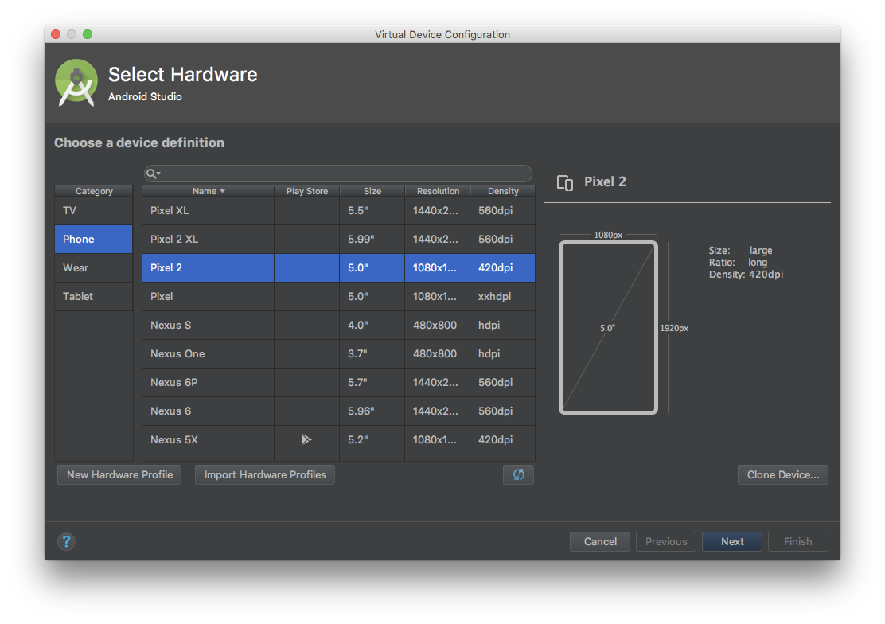Click the Play Store column header
The height and width of the screenshot is (624, 885).
(x=307, y=191)
